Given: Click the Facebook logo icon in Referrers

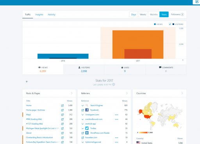Looking at the screenshot, I should tap(87, 110).
